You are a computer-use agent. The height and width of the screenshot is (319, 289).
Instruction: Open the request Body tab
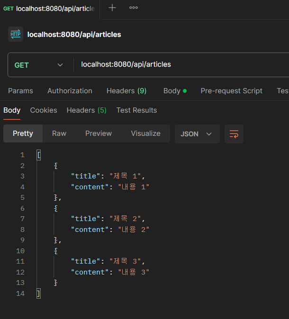coord(174,91)
